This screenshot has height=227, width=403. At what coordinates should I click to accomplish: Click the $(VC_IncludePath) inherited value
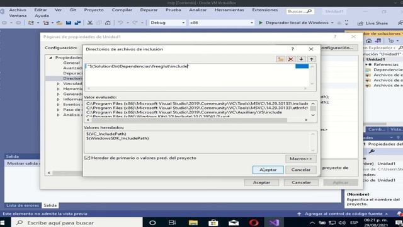106,134
